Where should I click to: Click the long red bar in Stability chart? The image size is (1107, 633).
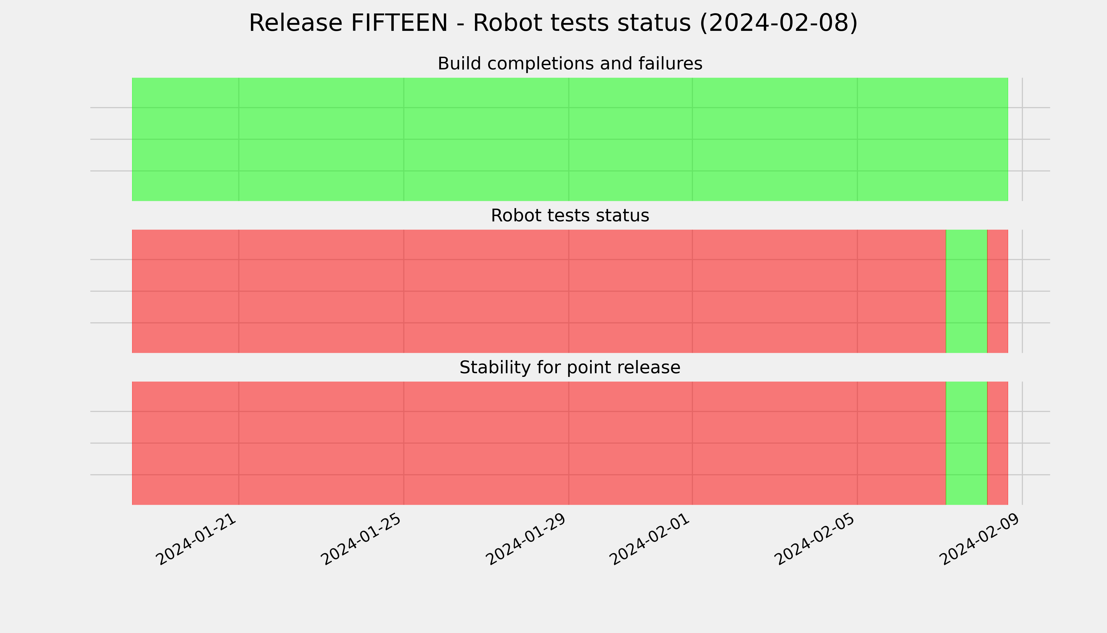pos(539,443)
